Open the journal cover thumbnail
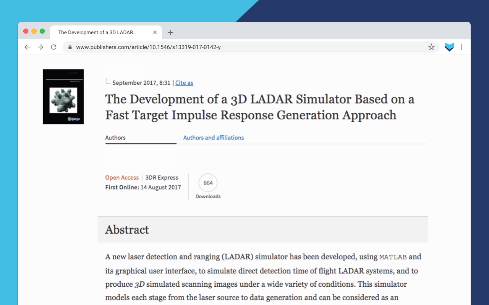 63,97
